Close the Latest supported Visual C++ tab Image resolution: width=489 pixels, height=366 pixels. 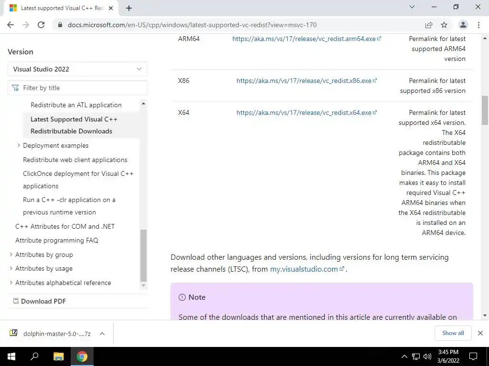tap(111, 8)
